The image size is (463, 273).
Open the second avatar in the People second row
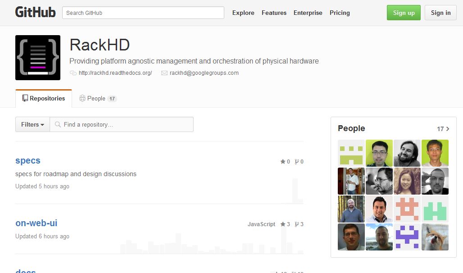(x=379, y=181)
